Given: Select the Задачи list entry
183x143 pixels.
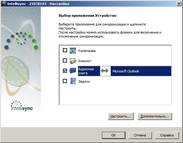Looking at the screenshot, I should click(84, 81).
